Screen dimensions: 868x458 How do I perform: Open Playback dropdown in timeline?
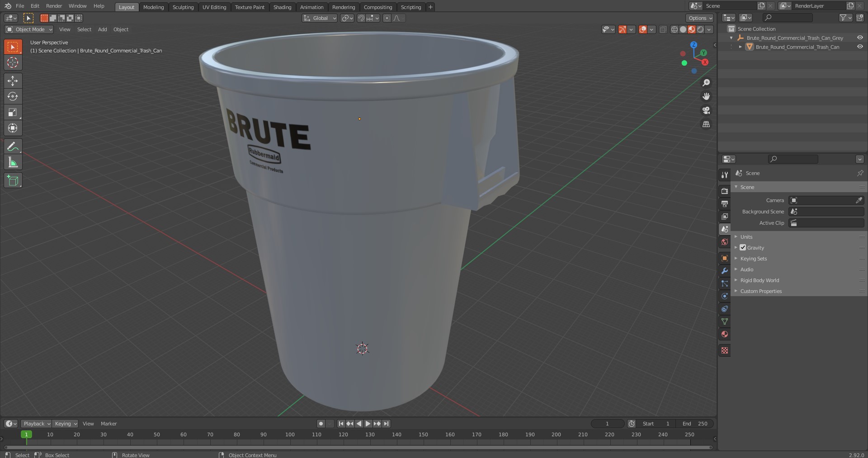click(36, 424)
